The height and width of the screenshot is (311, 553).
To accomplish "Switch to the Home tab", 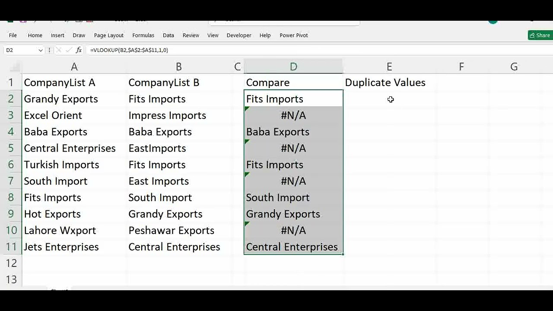I will click(x=35, y=35).
